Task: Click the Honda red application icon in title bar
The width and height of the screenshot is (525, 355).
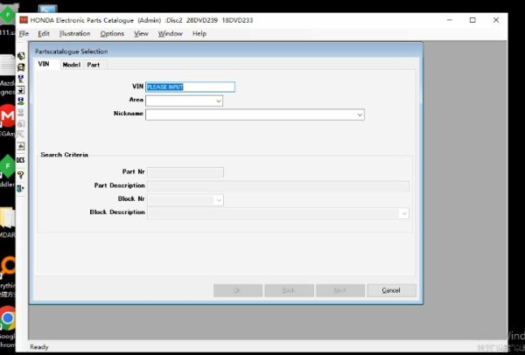Action: pyautogui.click(x=24, y=20)
